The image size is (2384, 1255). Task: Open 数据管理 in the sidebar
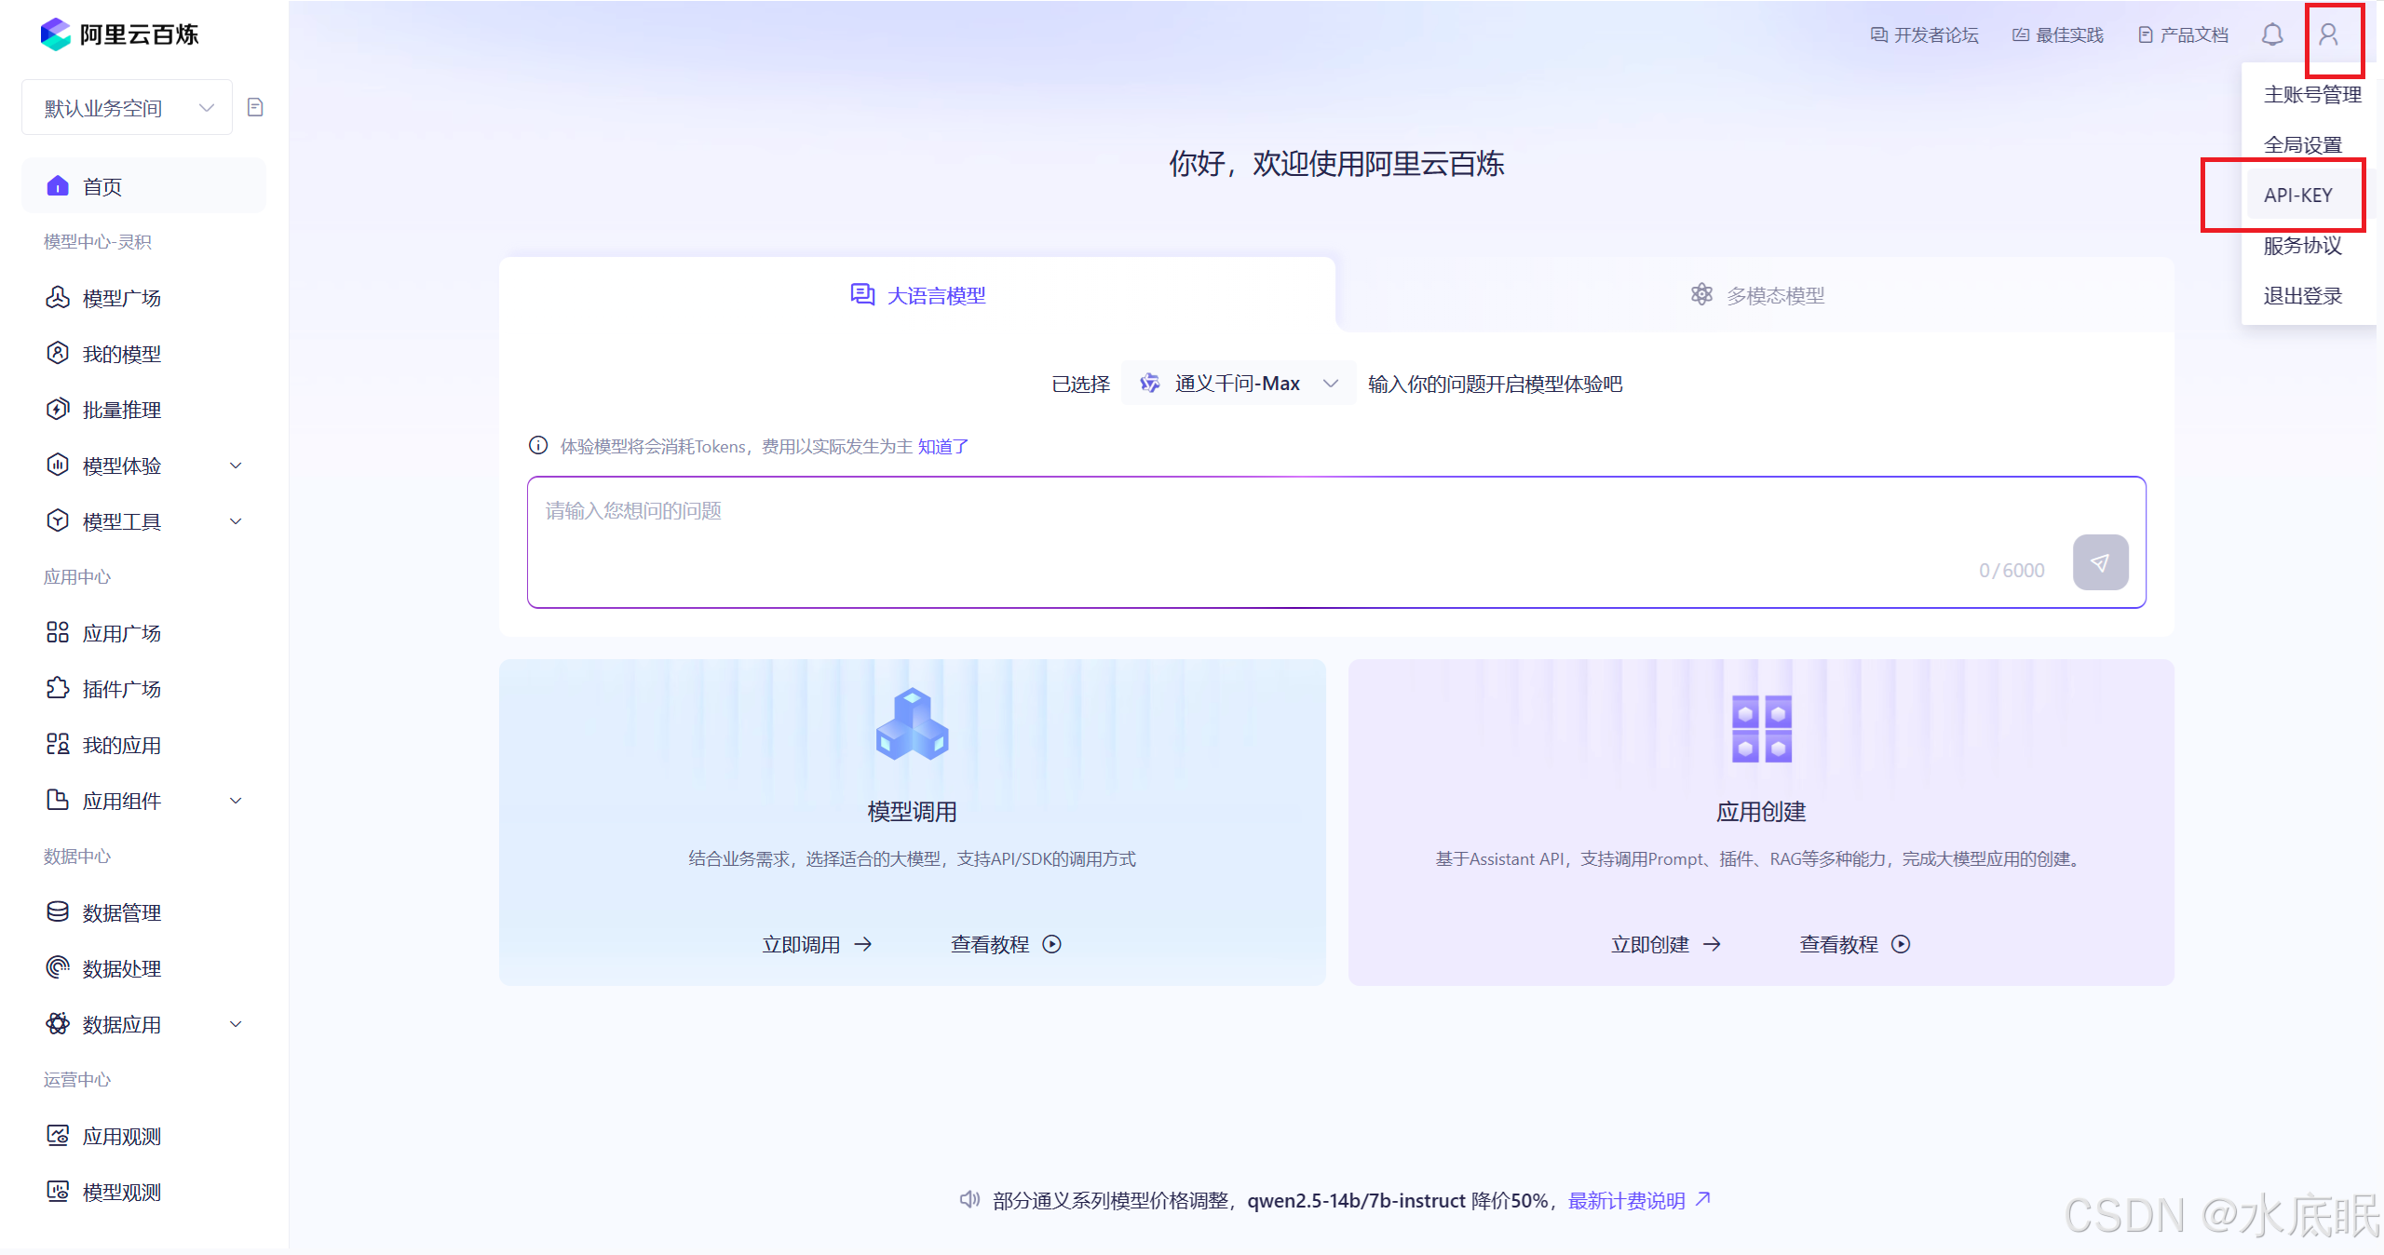click(x=121, y=912)
